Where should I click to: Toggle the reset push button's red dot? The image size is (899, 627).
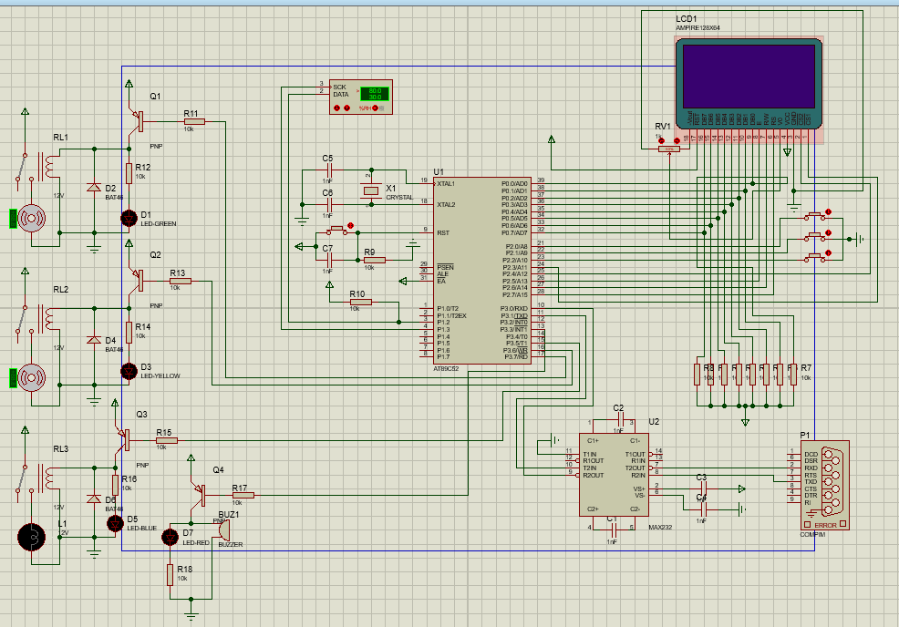350,226
